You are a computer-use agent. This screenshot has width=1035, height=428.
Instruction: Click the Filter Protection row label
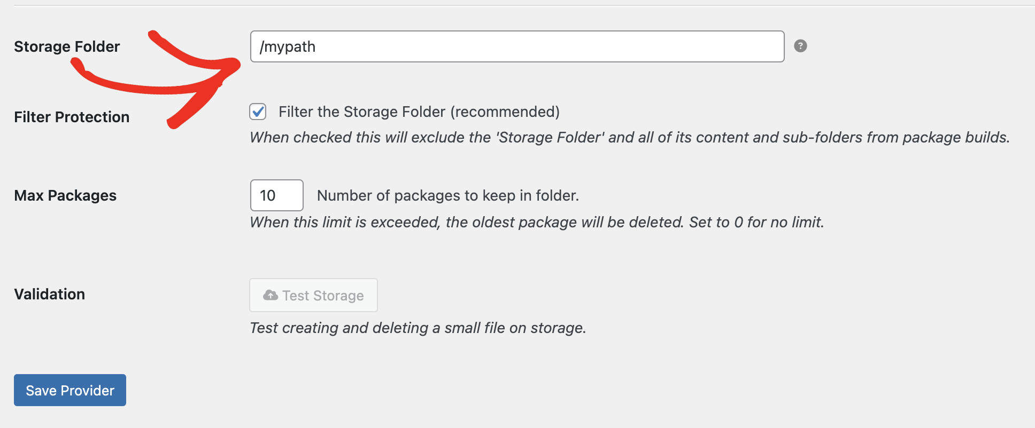tap(72, 117)
